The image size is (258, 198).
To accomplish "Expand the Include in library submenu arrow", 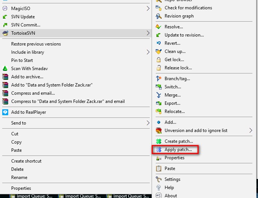I will [x=148, y=52].
